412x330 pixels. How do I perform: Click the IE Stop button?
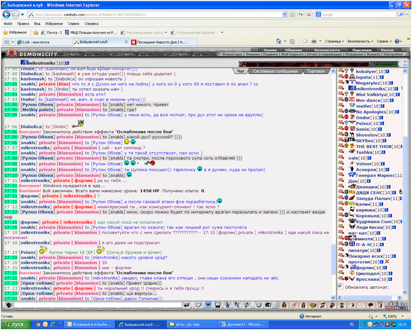point(309,14)
